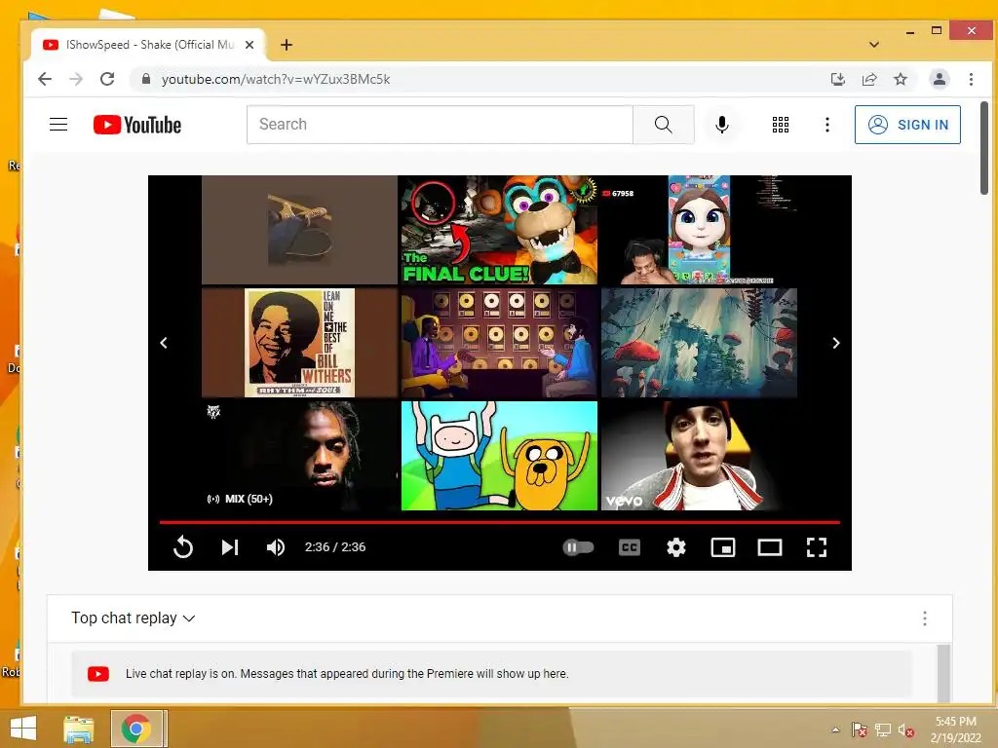Click the browser forward arrow
The image size is (998, 748).
tap(76, 79)
